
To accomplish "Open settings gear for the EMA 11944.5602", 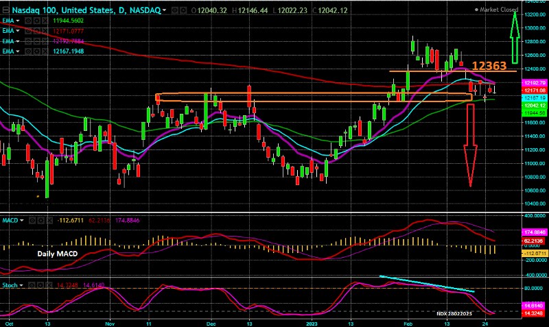I will point(37,21).
